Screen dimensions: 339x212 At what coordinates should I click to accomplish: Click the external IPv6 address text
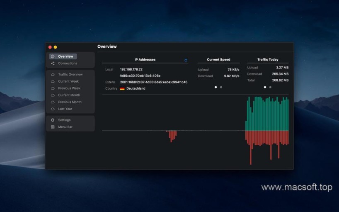click(153, 82)
